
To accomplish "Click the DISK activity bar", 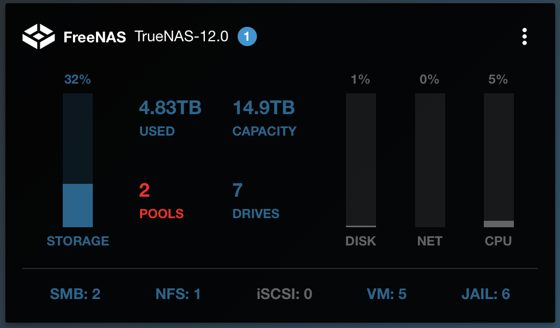I will pos(360,160).
